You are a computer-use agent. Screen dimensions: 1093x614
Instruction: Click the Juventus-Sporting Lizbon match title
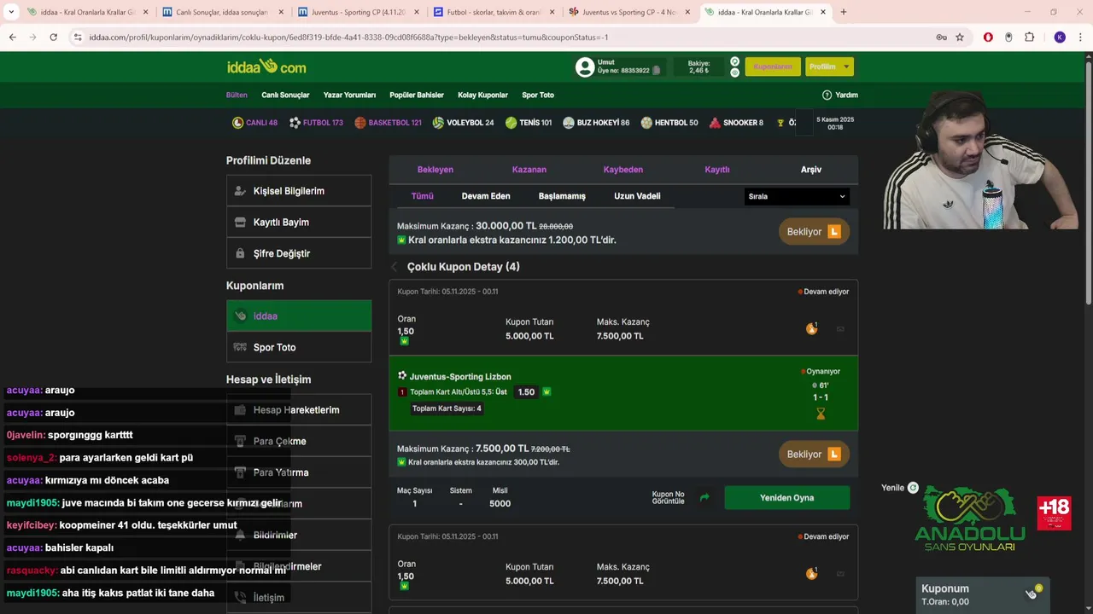click(460, 376)
